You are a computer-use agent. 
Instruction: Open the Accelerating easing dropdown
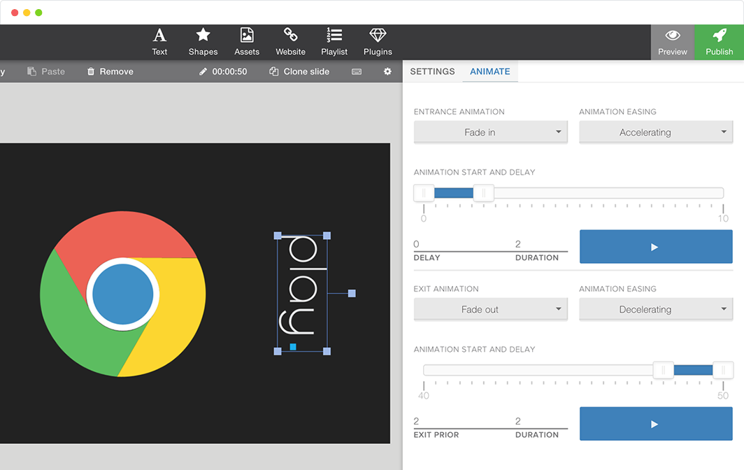pos(656,132)
